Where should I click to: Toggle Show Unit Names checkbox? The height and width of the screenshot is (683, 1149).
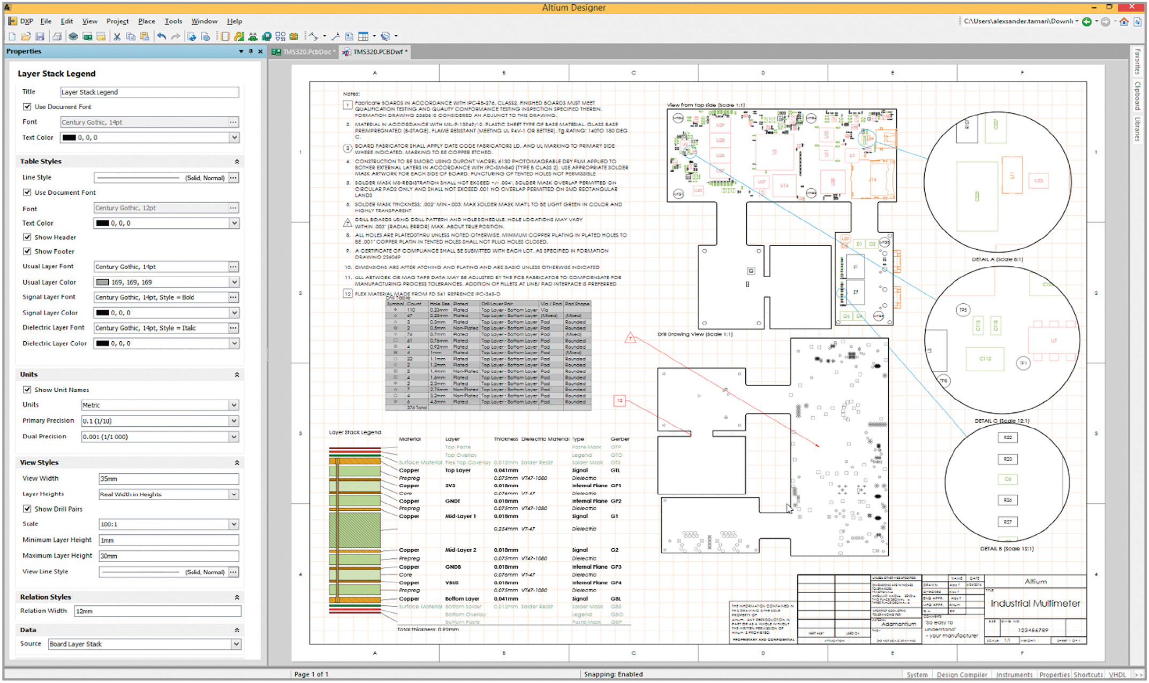click(x=27, y=390)
